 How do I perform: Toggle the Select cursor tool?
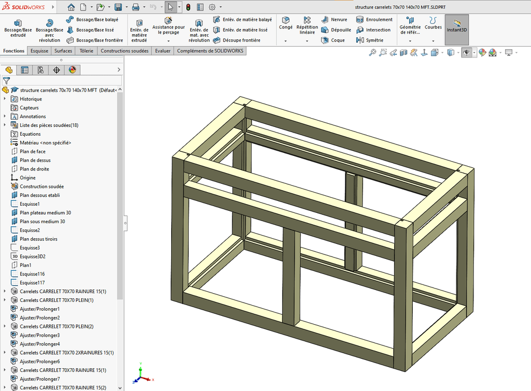point(171,7)
